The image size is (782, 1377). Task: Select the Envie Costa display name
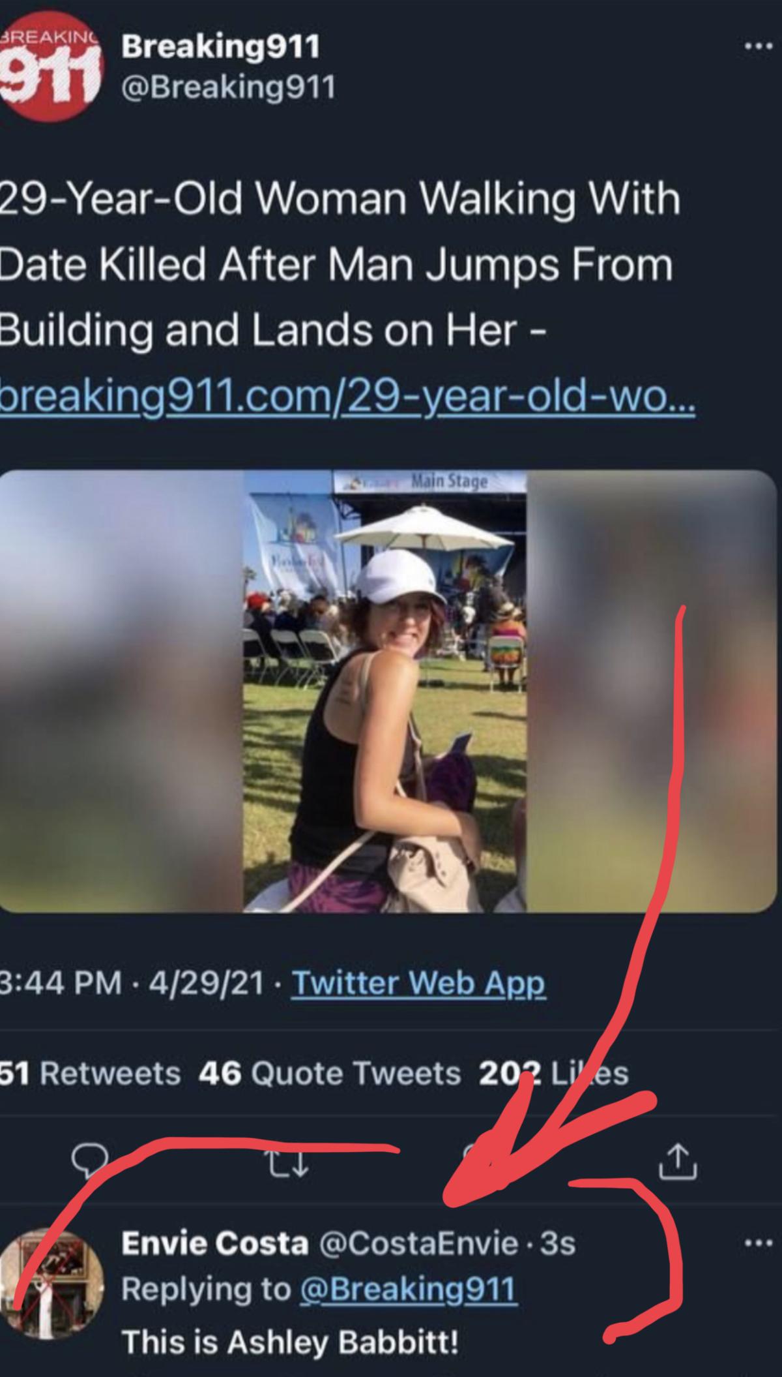pyautogui.click(x=214, y=1244)
